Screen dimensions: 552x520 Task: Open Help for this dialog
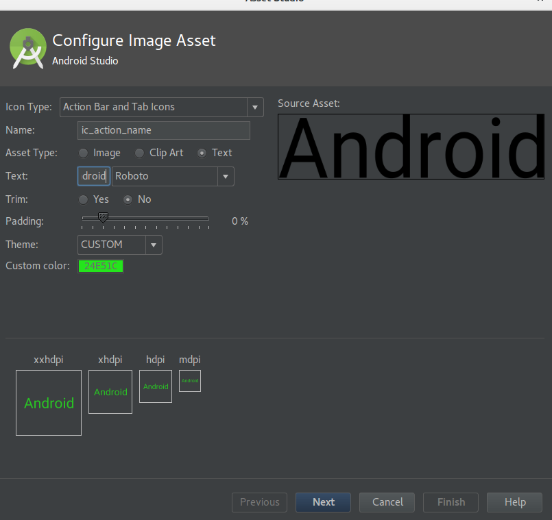[x=514, y=502]
